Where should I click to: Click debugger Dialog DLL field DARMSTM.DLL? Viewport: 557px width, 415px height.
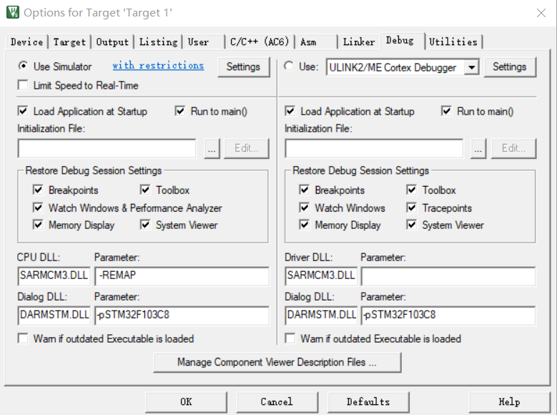pyautogui.click(x=321, y=316)
